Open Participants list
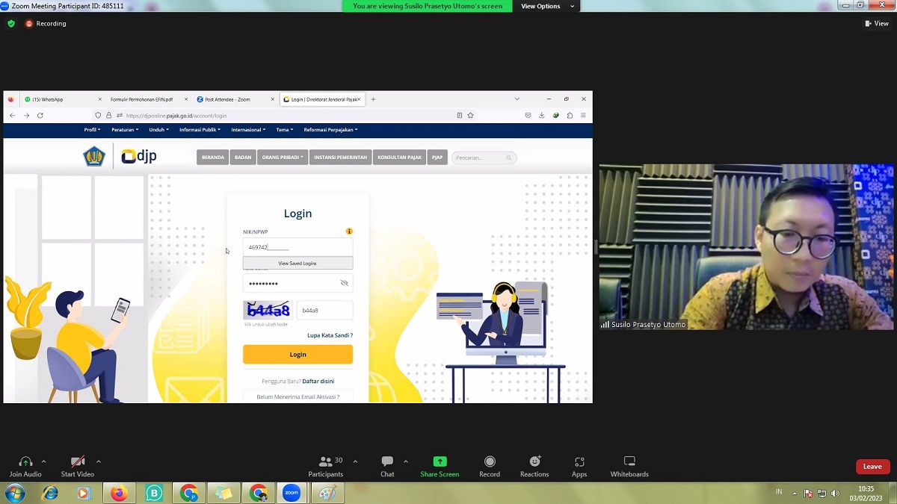The image size is (897, 504). (x=326, y=462)
